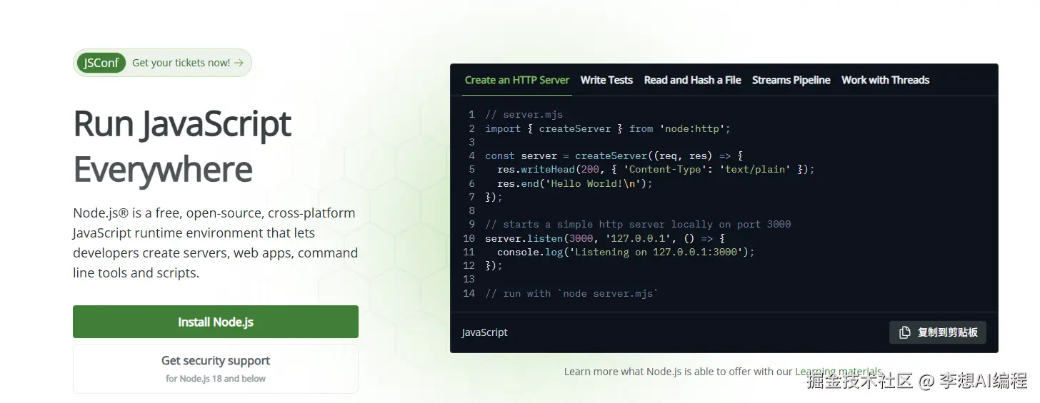Follow the 'Learning materials' link
The width and height of the screenshot is (1040, 403).
(x=839, y=372)
